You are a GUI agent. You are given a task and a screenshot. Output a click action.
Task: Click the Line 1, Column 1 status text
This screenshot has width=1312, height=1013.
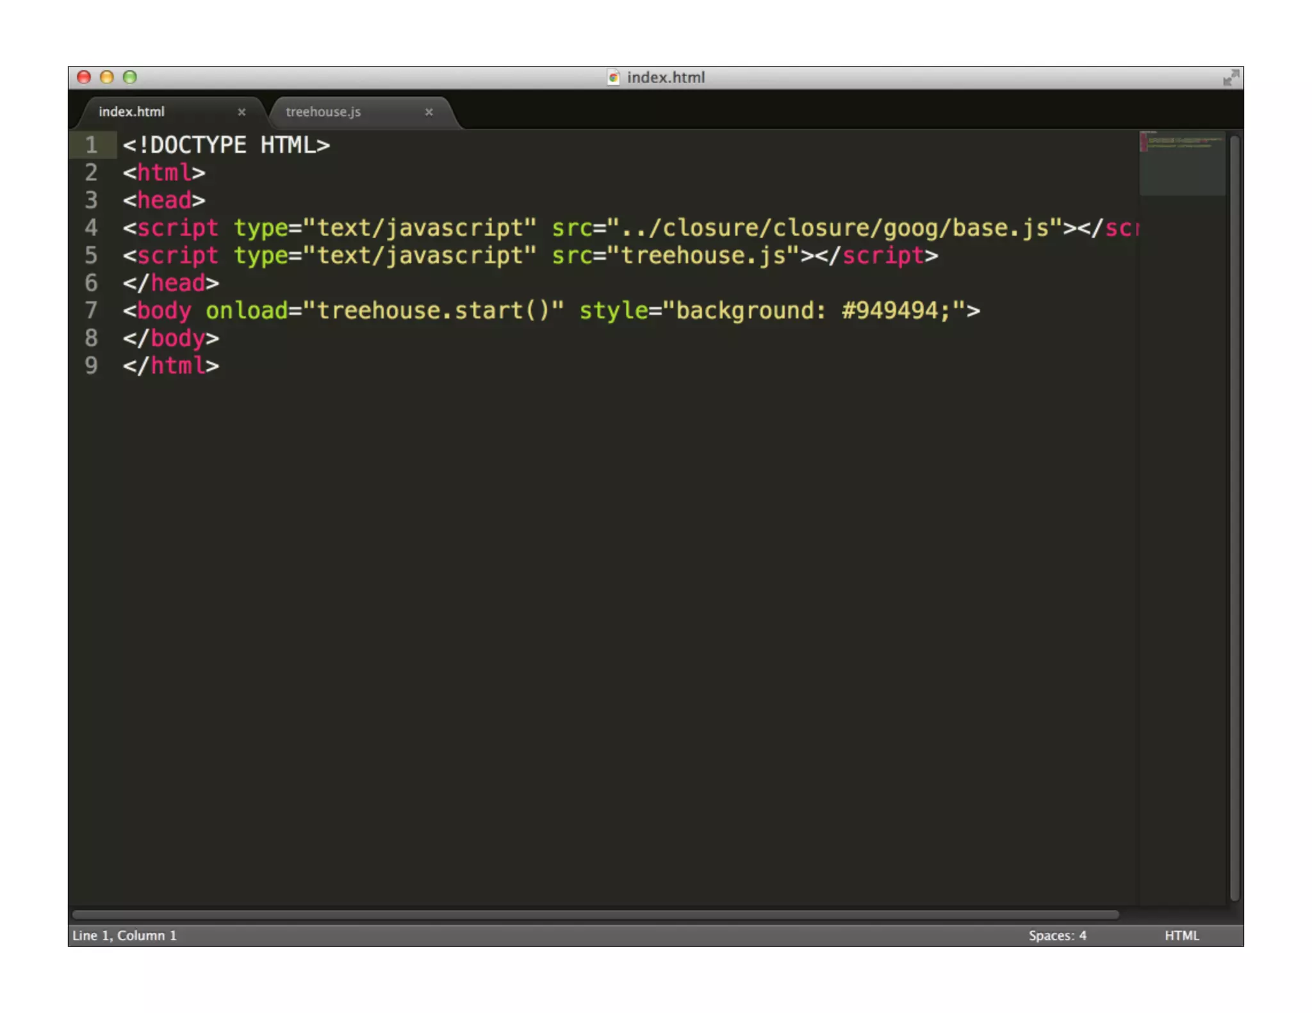tap(124, 936)
